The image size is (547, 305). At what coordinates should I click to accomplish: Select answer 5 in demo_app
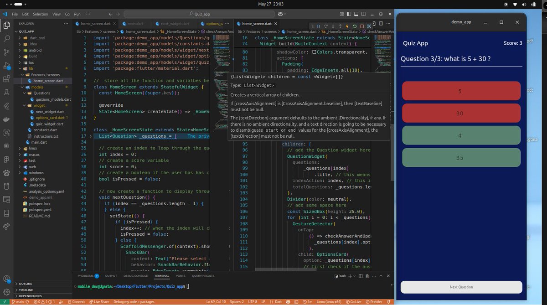(461, 91)
